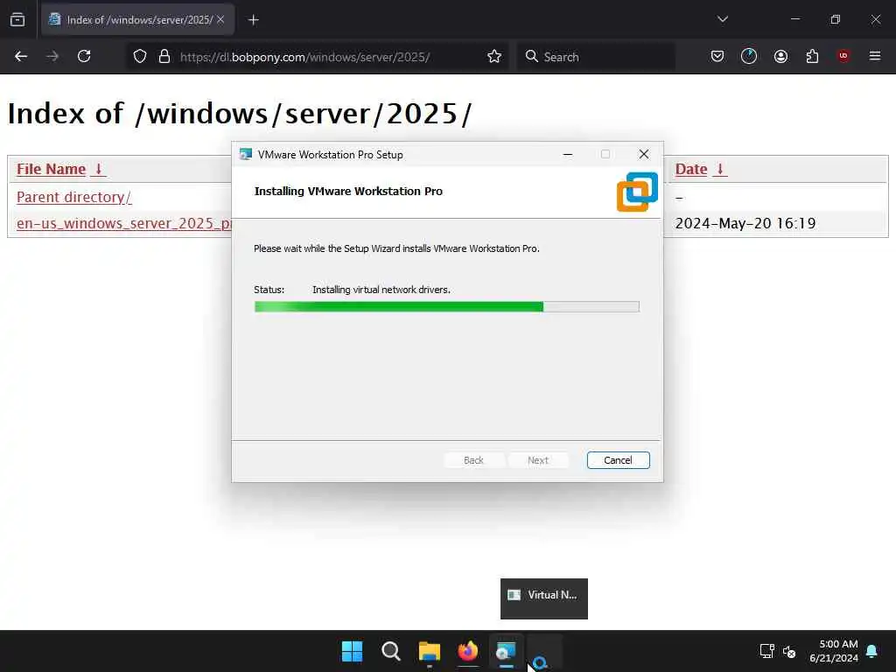This screenshot has height=672, width=896.
Task: Expand the list all tabs chevron
Action: coord(722,19)
